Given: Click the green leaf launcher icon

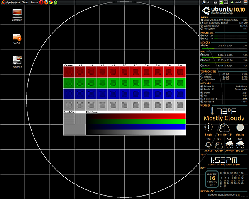Looking at the screenshot, I should (x=55, y=2).
